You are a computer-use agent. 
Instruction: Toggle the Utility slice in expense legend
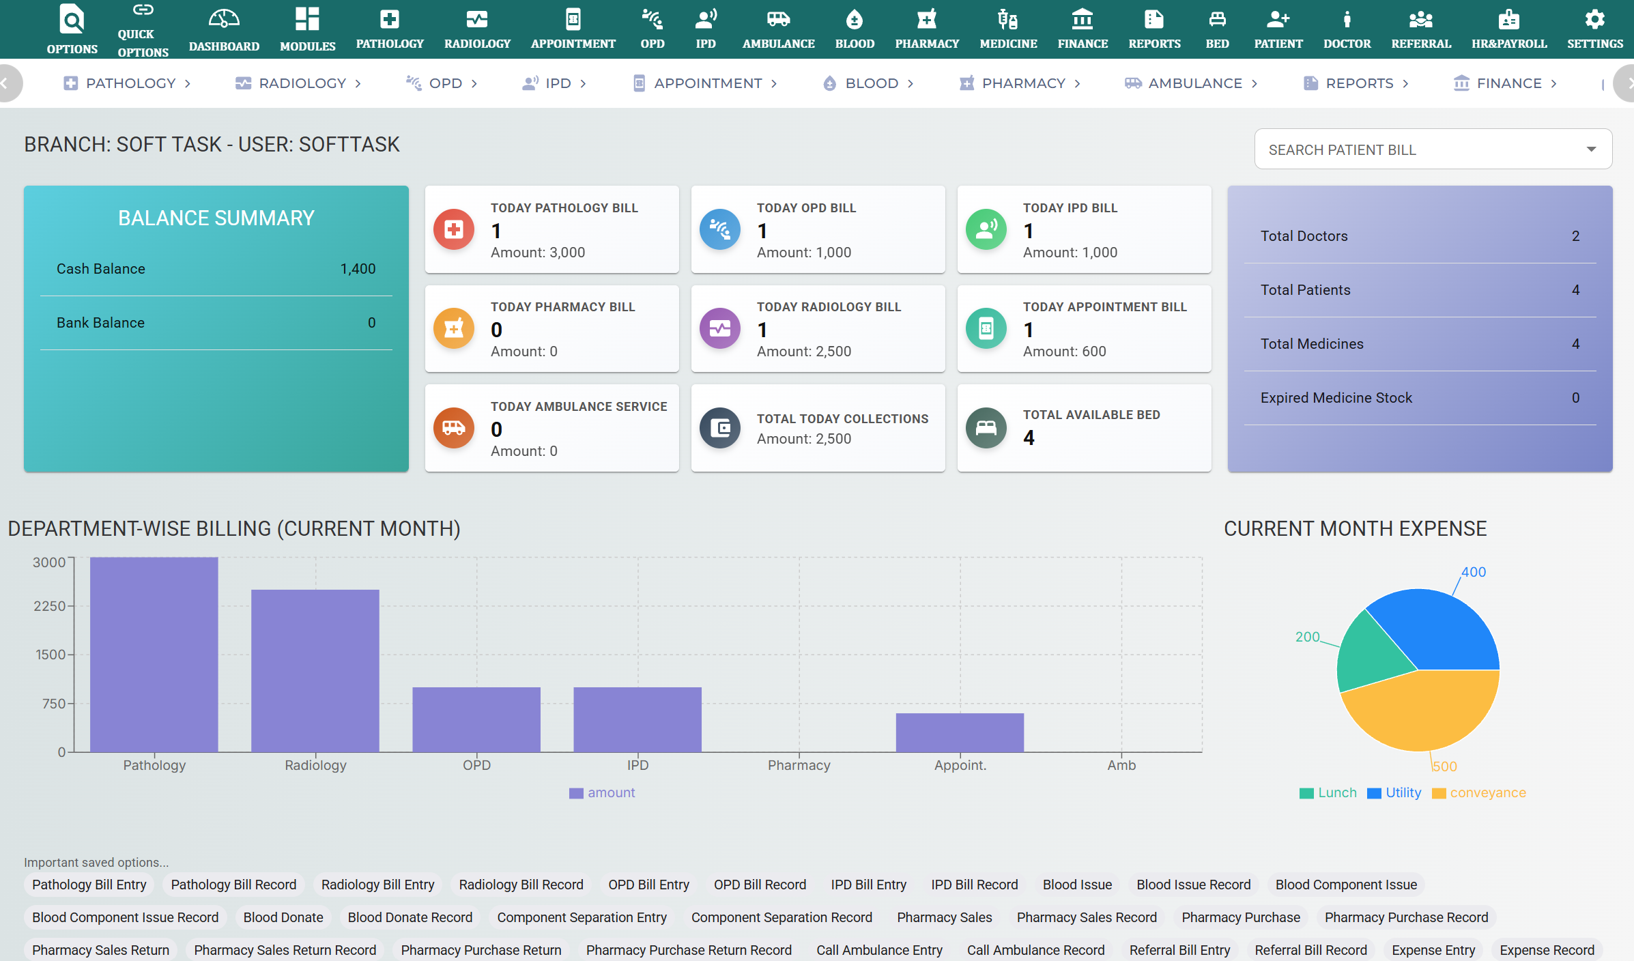1394,792
